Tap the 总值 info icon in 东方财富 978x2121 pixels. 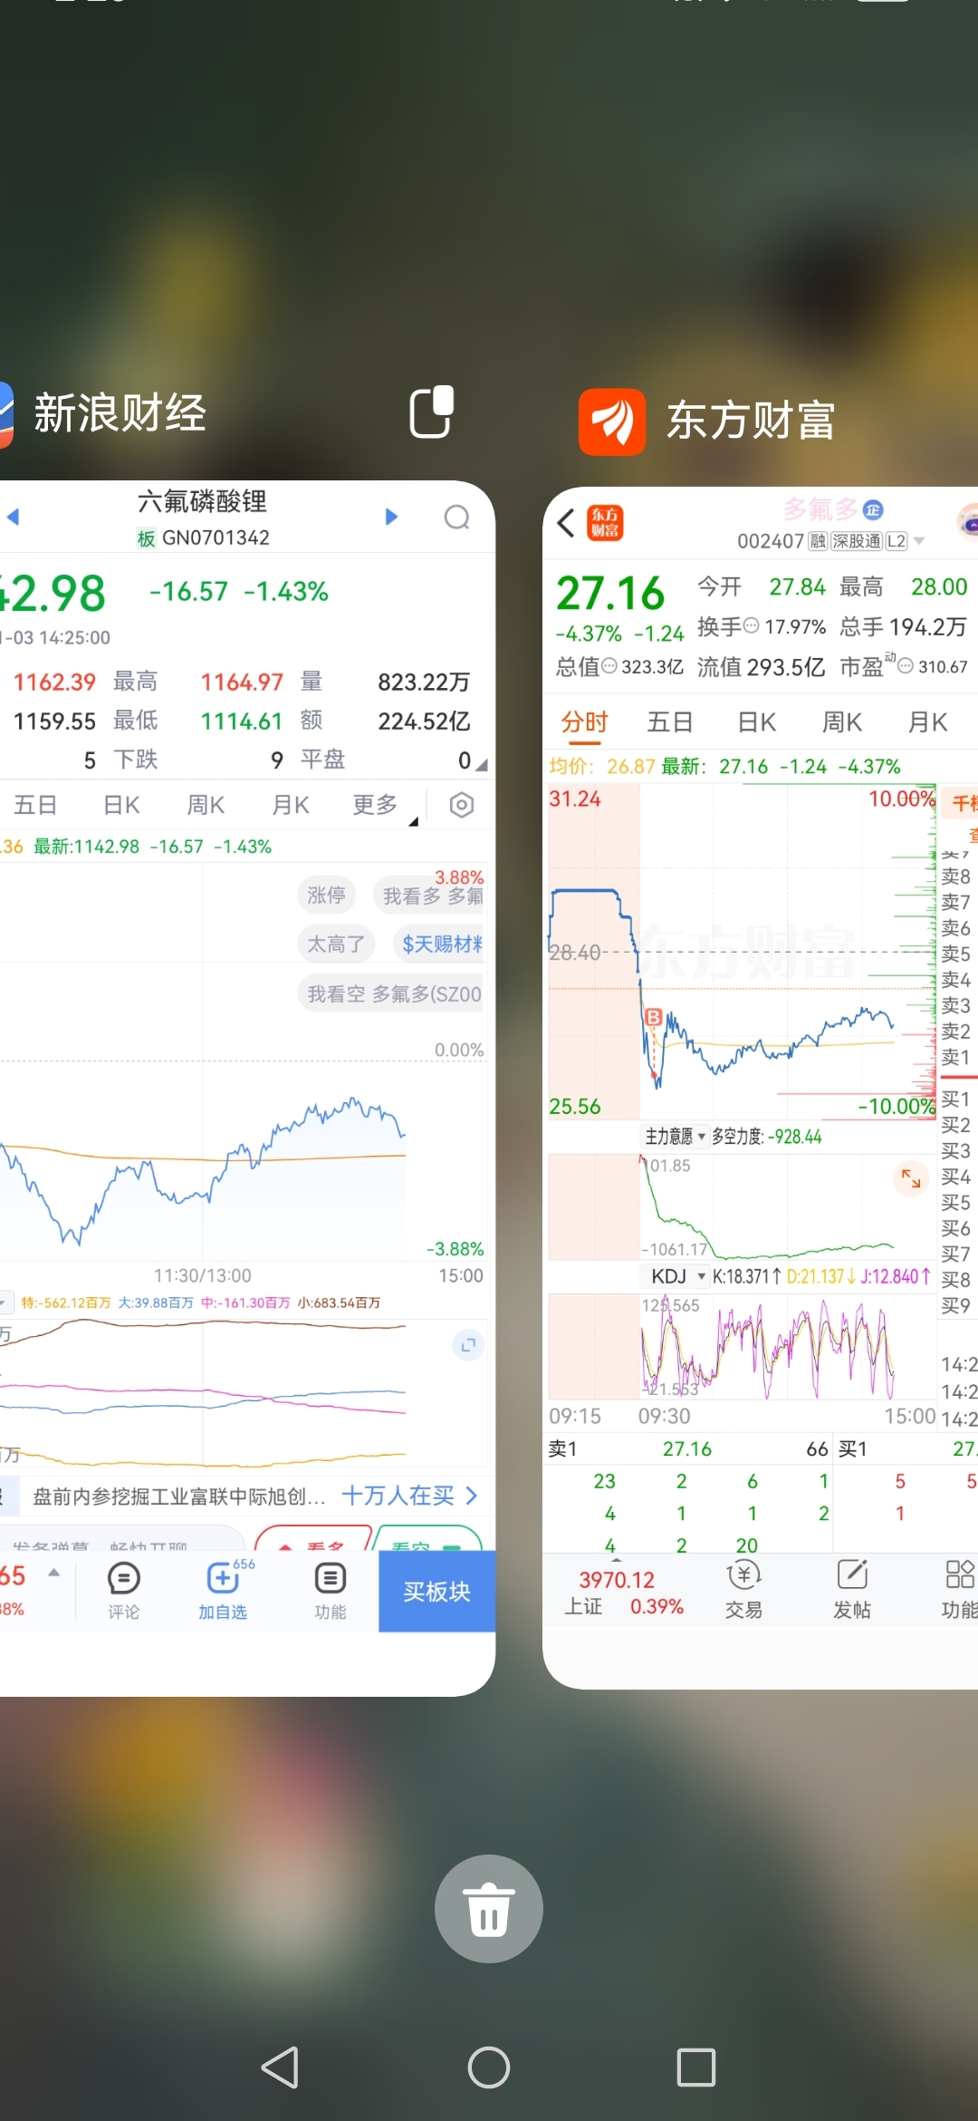(609, 666)
